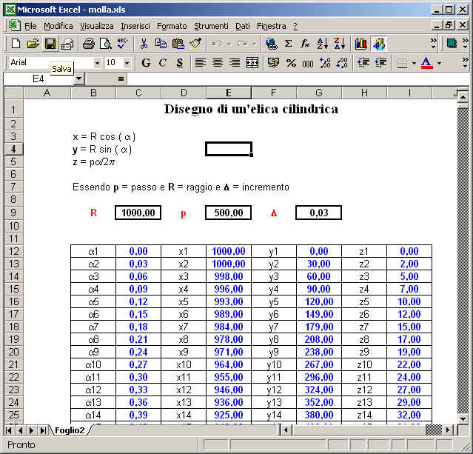
Task: Sort ascending with A-Z icon
Action: [322, 44]
